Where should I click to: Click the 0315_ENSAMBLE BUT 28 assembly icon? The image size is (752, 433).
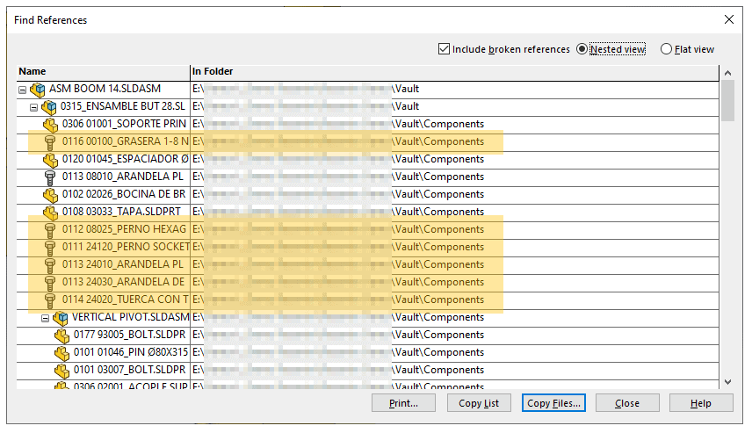tap(49, 106)
